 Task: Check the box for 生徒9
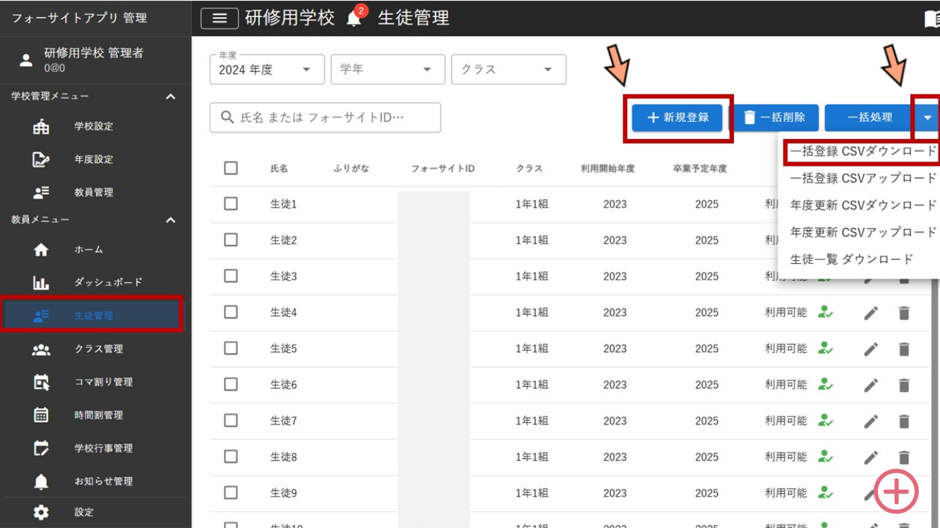coord(231,492)
